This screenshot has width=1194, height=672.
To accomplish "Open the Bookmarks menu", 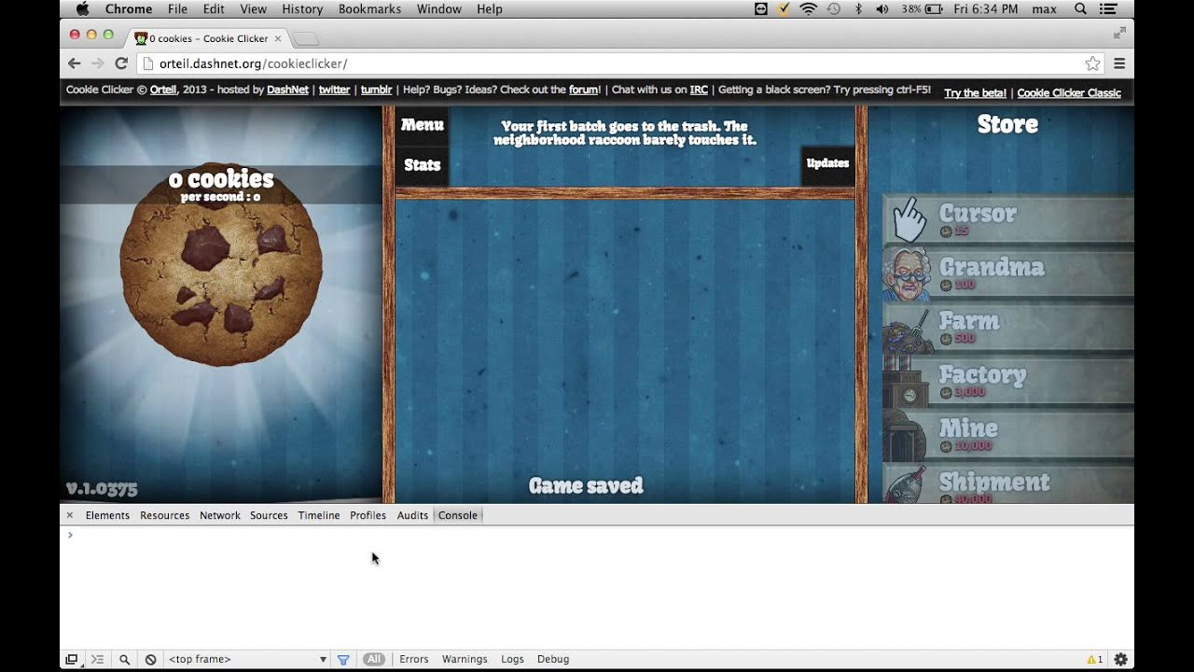I will click(x=368, y=9).
